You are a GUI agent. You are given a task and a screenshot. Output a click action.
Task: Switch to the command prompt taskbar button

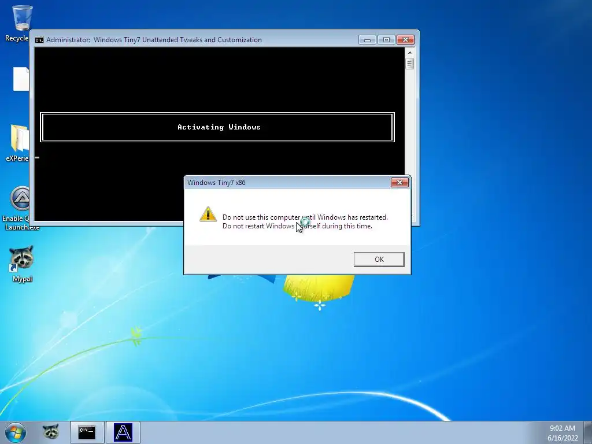coord(87,432)
